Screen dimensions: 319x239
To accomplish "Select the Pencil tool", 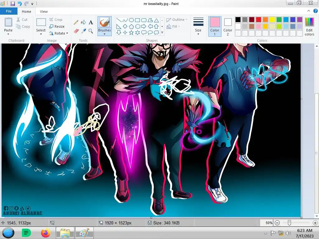I will (76, 22).
